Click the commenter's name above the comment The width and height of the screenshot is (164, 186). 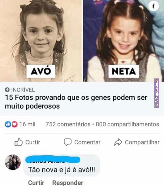coord(53,160)
